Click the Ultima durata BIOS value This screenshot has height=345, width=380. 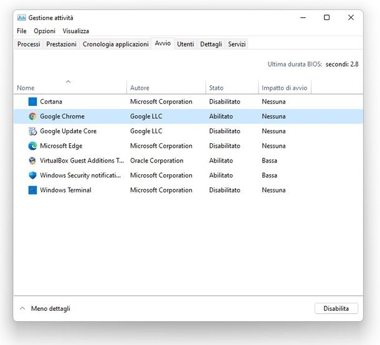point(342,64)
